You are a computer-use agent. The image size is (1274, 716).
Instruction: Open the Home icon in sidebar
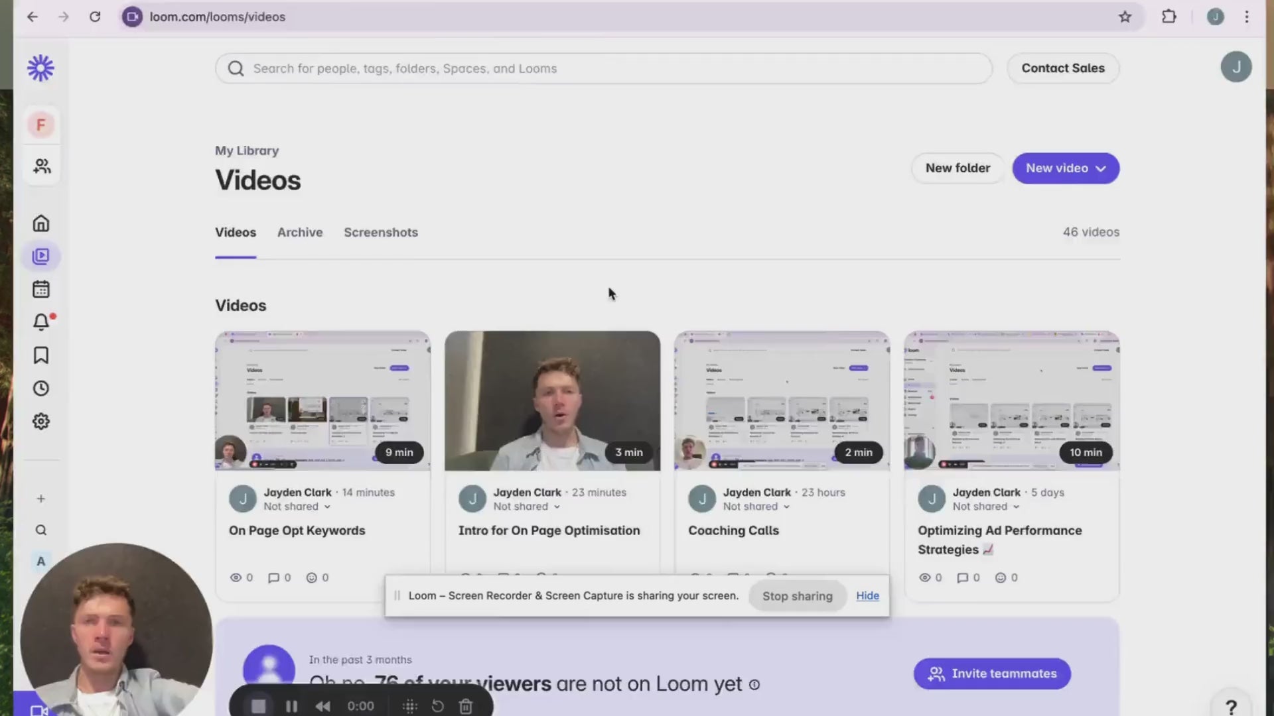[41, 223]
